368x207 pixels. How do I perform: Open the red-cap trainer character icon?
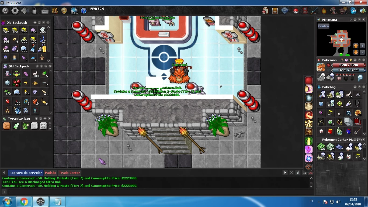click(x=334, y=11)
